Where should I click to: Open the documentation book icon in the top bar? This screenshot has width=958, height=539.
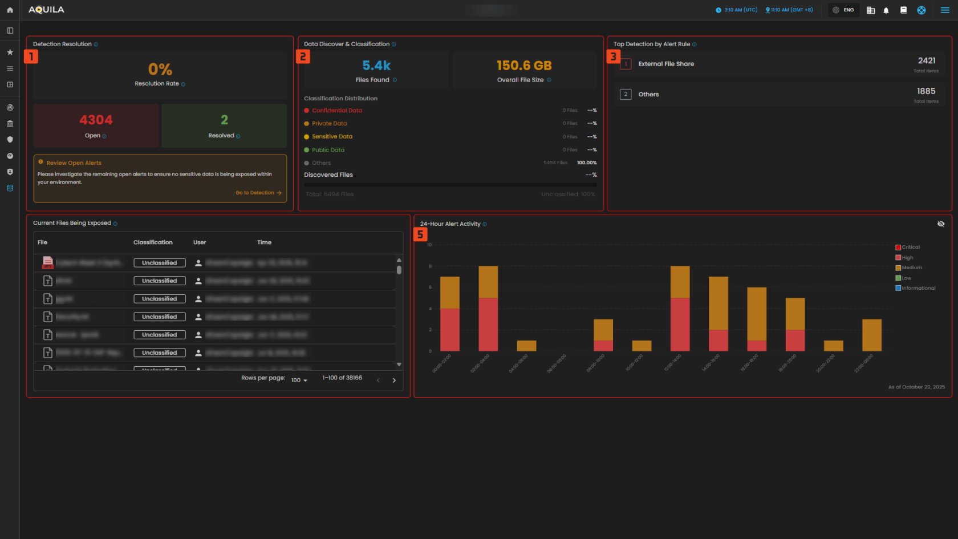coord(904,10)
